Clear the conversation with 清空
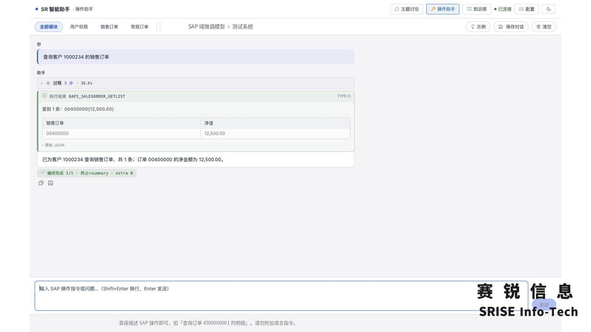This screenshot has width=591, height=332. pos(544,27)
